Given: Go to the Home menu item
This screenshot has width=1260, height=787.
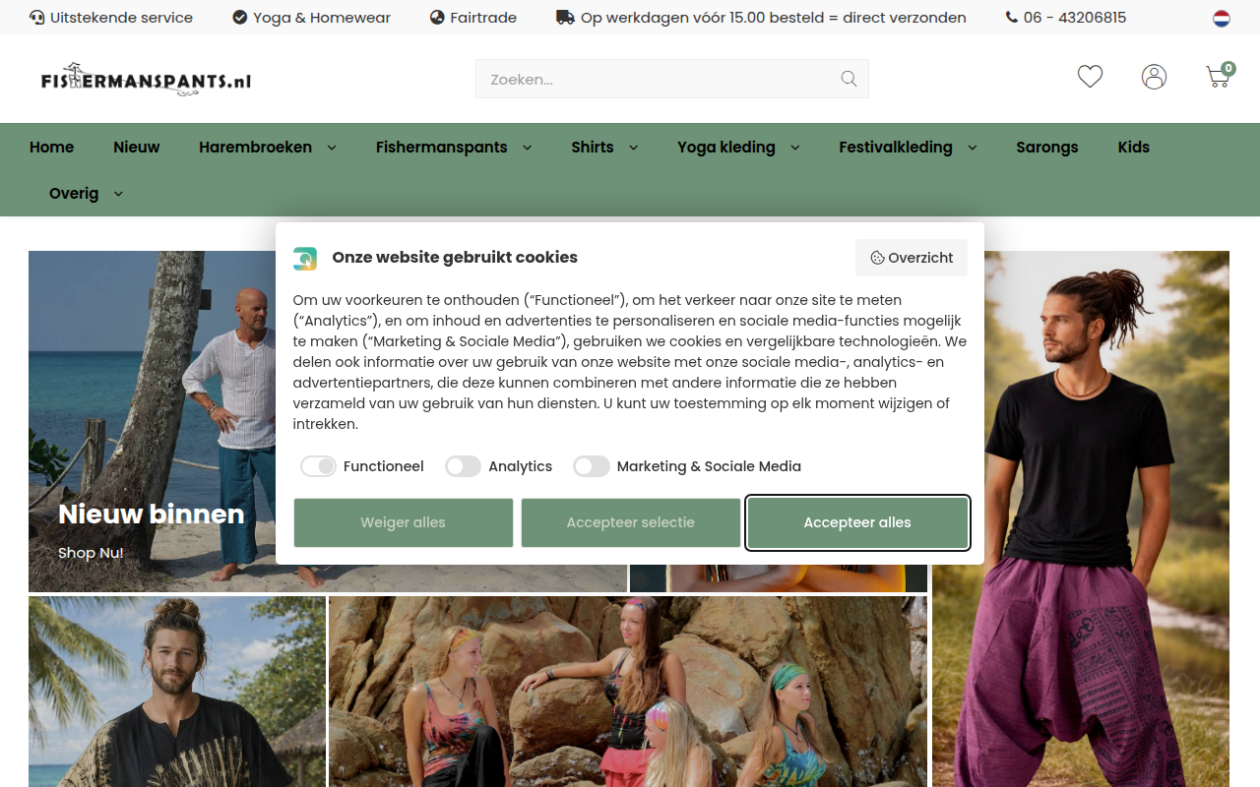Looking at the screenshot, I should click(x=51, y=147).
